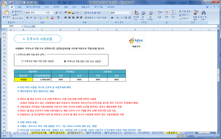Align text left
The height and width of the screenshot is (139, 221).
66,18
